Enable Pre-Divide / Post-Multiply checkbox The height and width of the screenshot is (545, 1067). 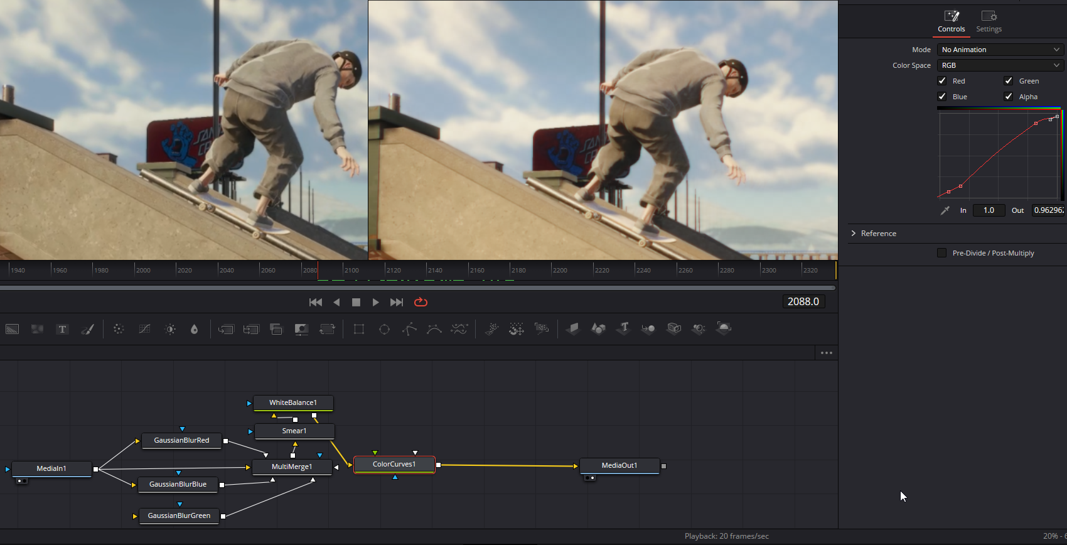942,253
